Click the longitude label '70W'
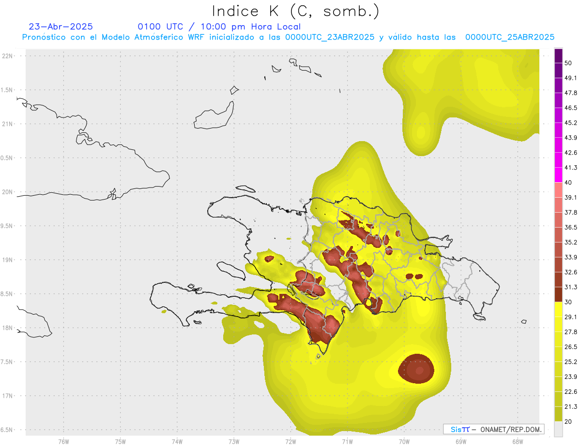This screenshot has height=448, width=581. point(404,442)
